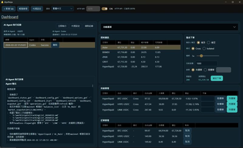Click the Codex agent cell in record row
The height and width of the screenshot is (148, 243).
click(33, 45)
